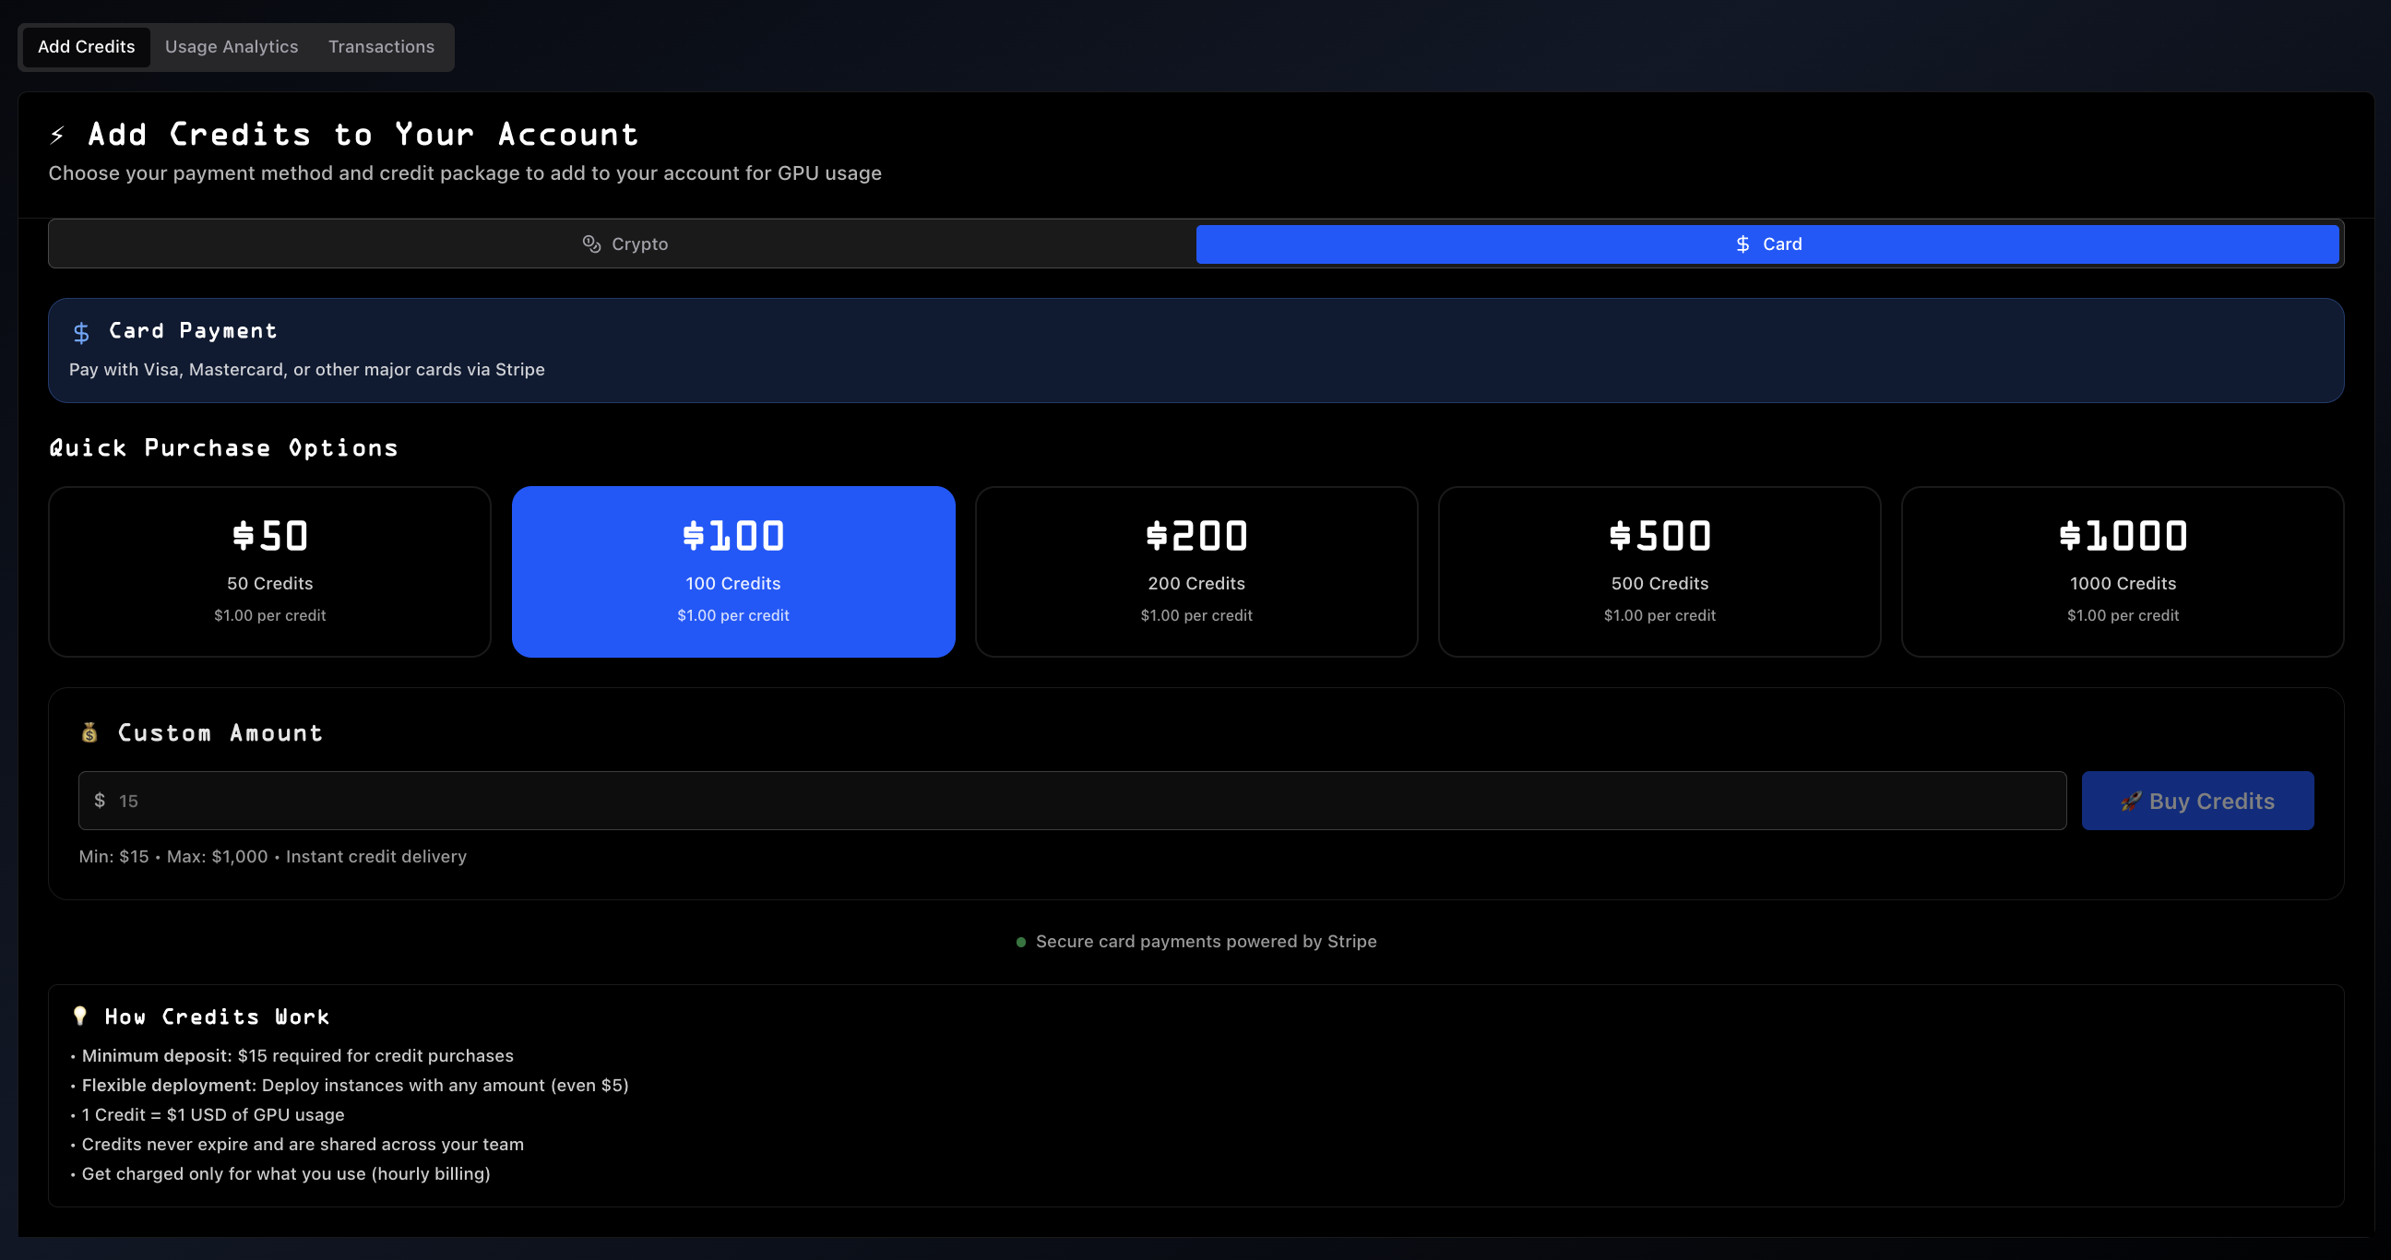The width and height of the screenshot is (2391, 1260).
Task: Click the coins icon on the Crypto payment option
Action: point(590,244)
